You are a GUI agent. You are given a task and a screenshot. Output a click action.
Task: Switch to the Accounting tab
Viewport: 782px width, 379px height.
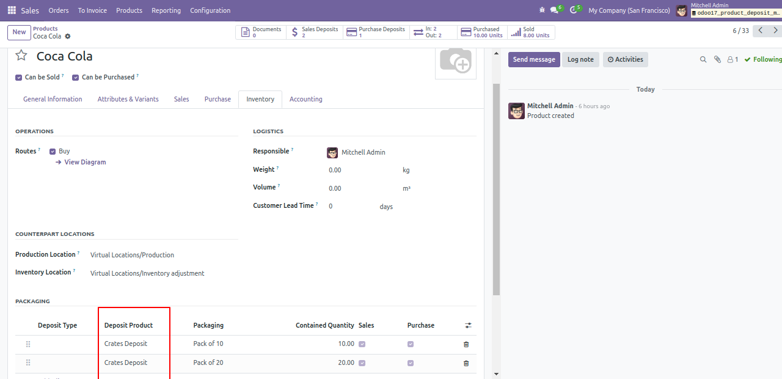click(306, 99)
